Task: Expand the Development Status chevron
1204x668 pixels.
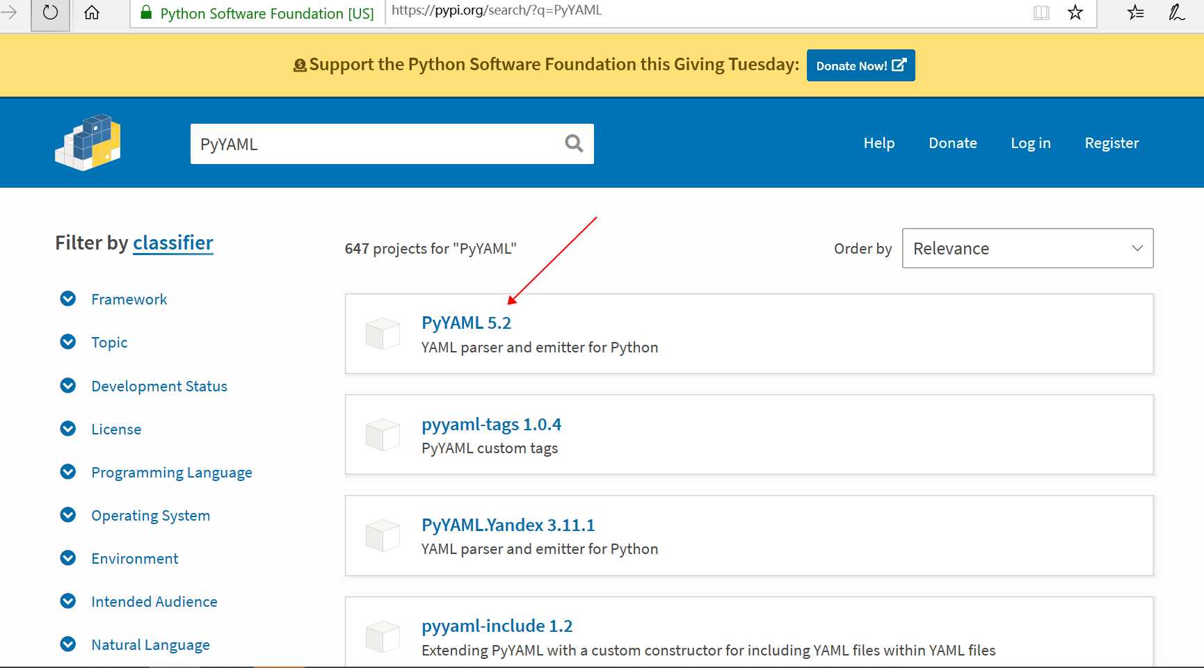Action: coord(68,386)
